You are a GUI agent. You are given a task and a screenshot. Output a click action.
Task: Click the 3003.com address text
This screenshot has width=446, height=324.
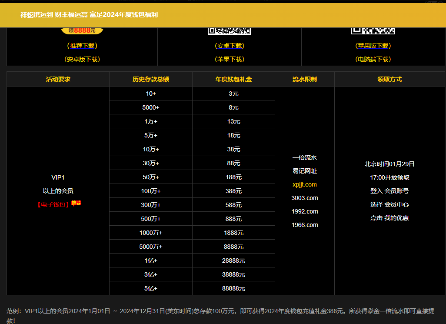point(305,198)
